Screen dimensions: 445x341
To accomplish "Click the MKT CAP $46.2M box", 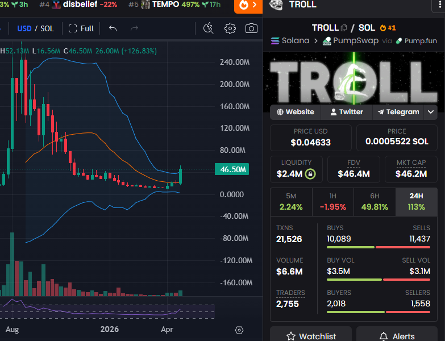I will [x=411, y=169].
